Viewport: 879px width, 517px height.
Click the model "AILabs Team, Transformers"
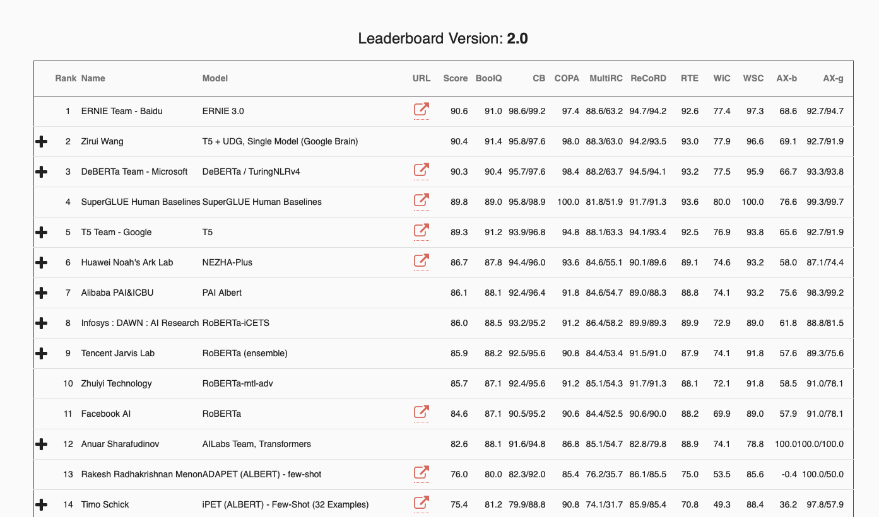(x=257, y=444)
